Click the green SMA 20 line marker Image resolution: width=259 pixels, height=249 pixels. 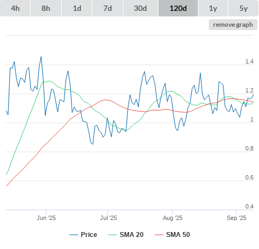(113, 235)
